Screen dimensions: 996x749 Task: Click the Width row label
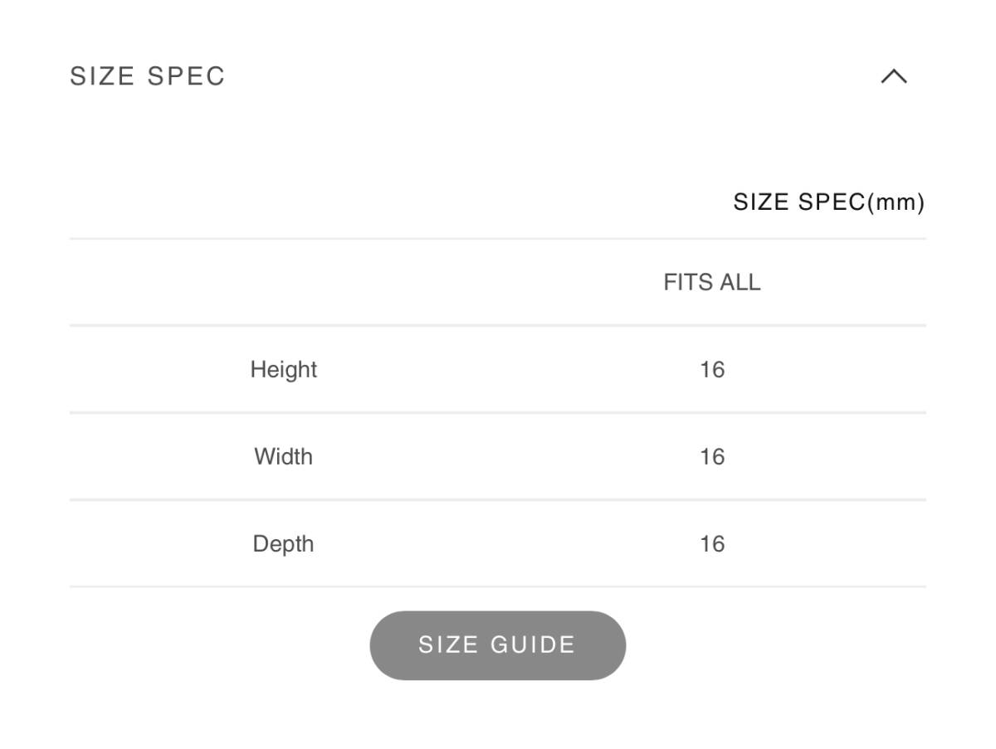tap(283, 456)
